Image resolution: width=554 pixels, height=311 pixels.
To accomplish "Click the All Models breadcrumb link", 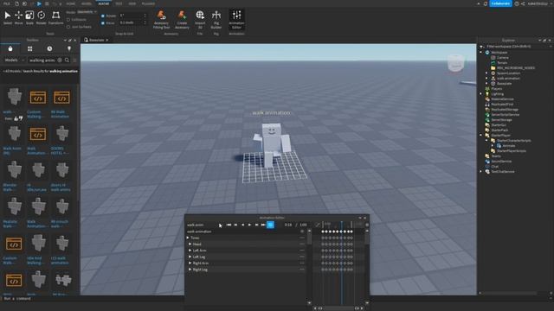I will pyautogui.click(x=12, y=71).
